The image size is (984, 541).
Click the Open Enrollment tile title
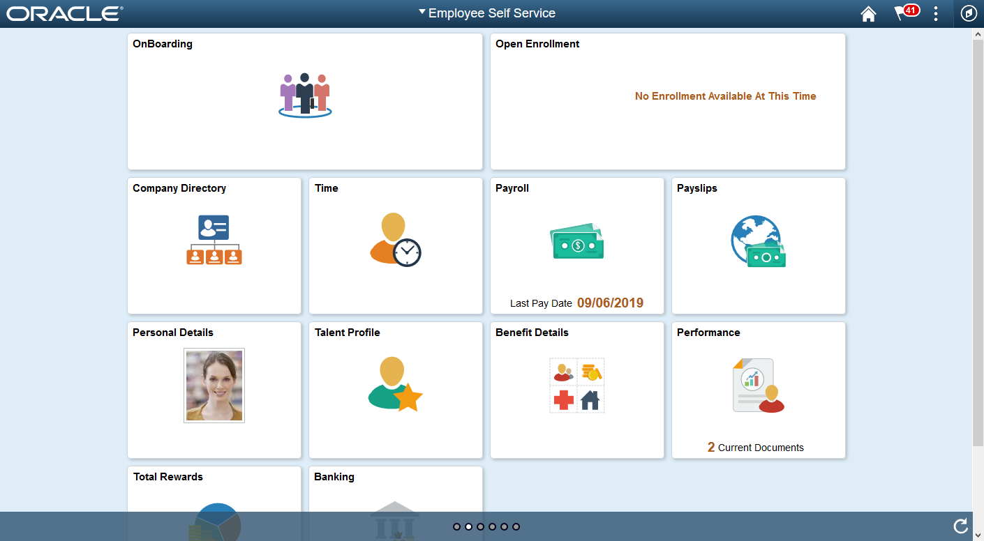click(x=537, y=44)
